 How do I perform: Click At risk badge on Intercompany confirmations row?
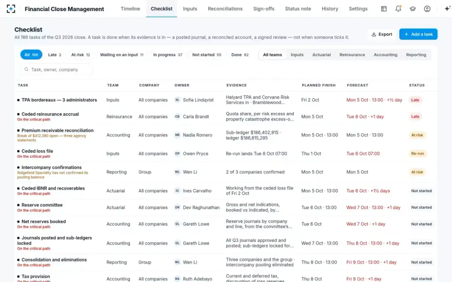(x=417, y=172)
